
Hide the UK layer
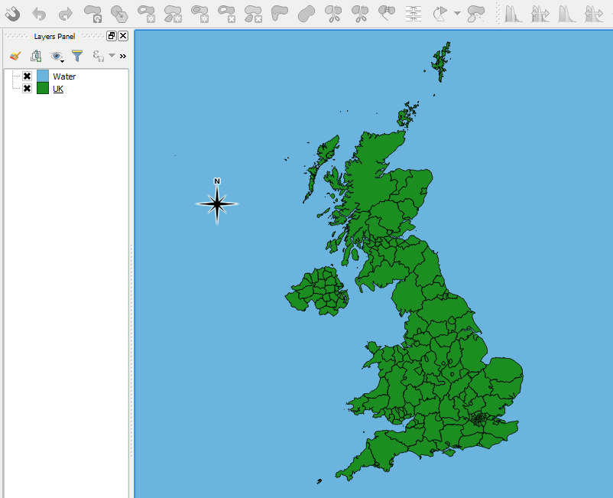(x=27, y=89)
